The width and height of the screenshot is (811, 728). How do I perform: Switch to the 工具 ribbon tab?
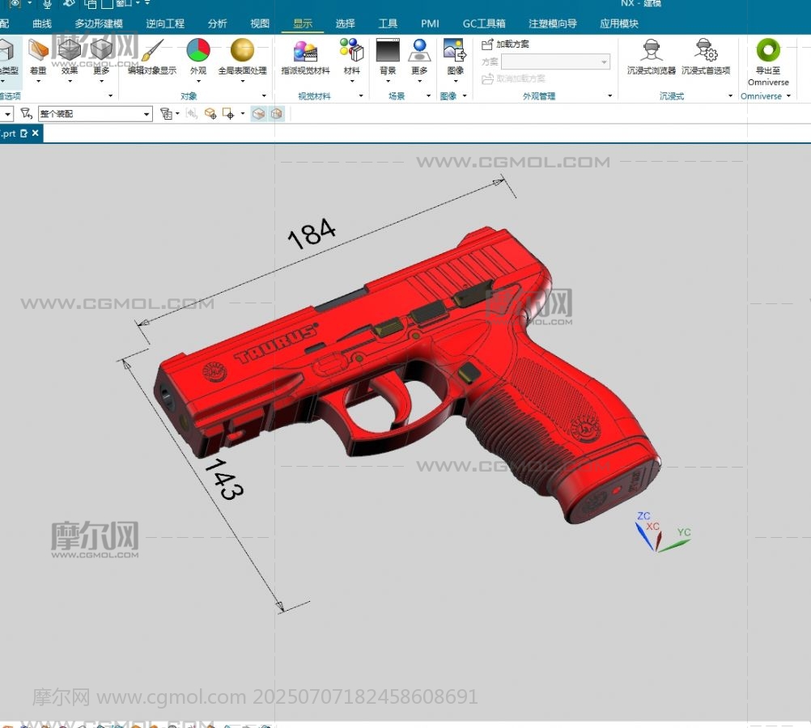point(388,23)
